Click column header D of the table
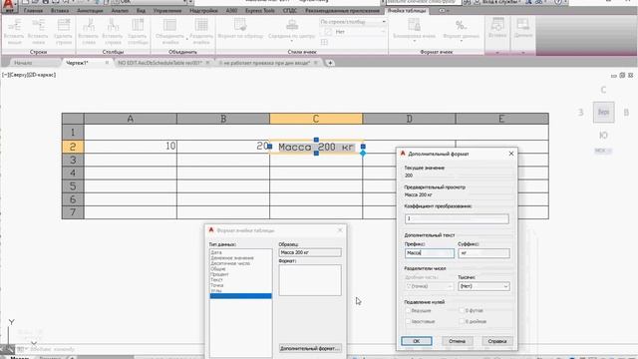 [x=409, y=119]
